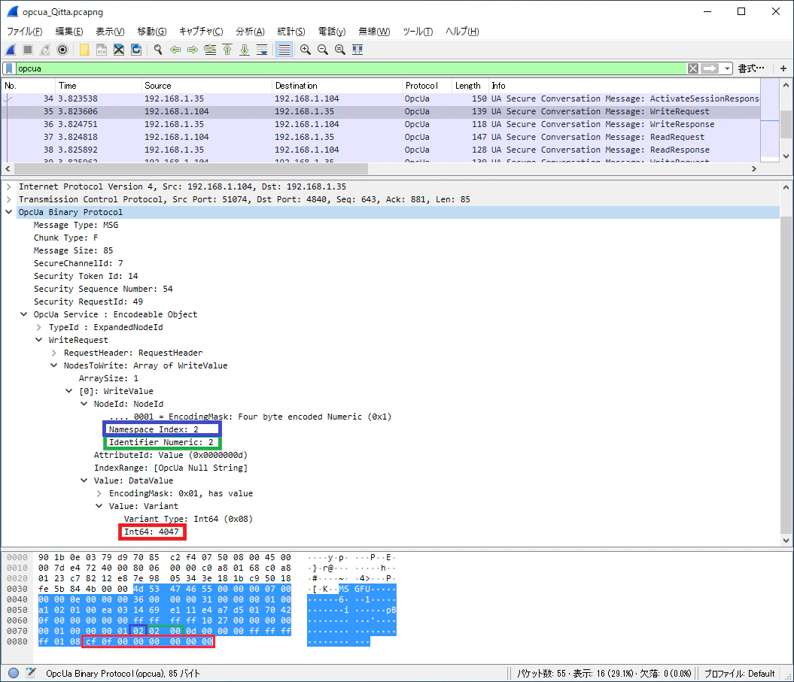The image size is (794, 682).
Task: Go forward to next packet arrow
Action: pos(193,50)
